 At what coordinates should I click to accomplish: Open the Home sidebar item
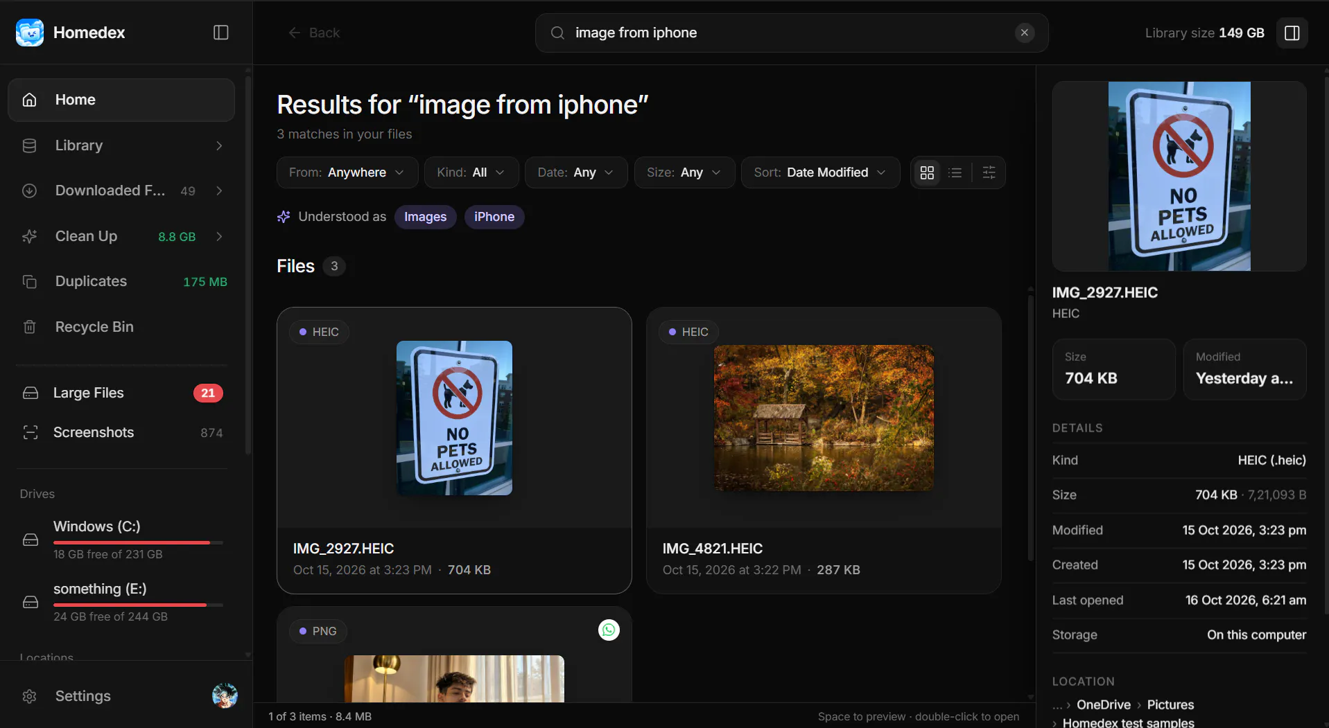121,100
